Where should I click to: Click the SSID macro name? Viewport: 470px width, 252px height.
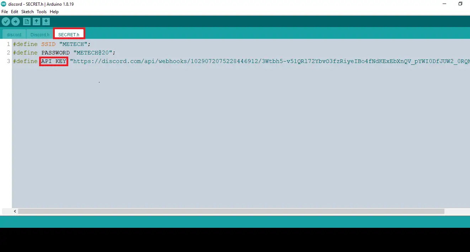tap(48, 44)
